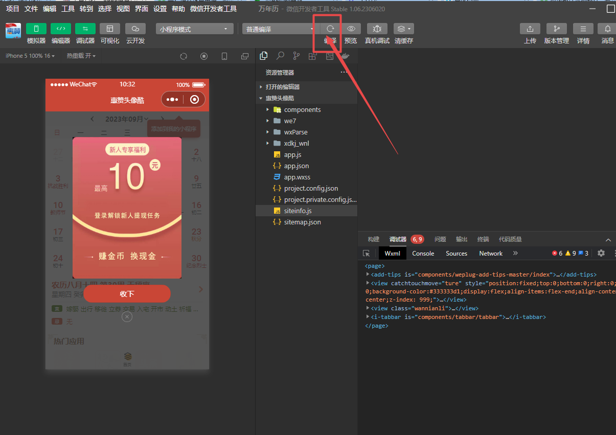Switch to the 构建 tab
616x435 pixels.
click(374, 239)
